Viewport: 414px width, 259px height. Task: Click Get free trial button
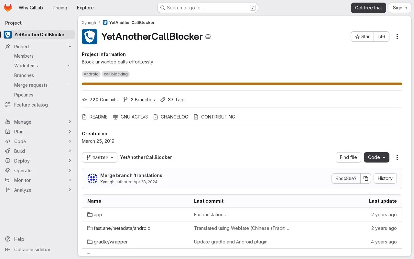pos(368,8)
